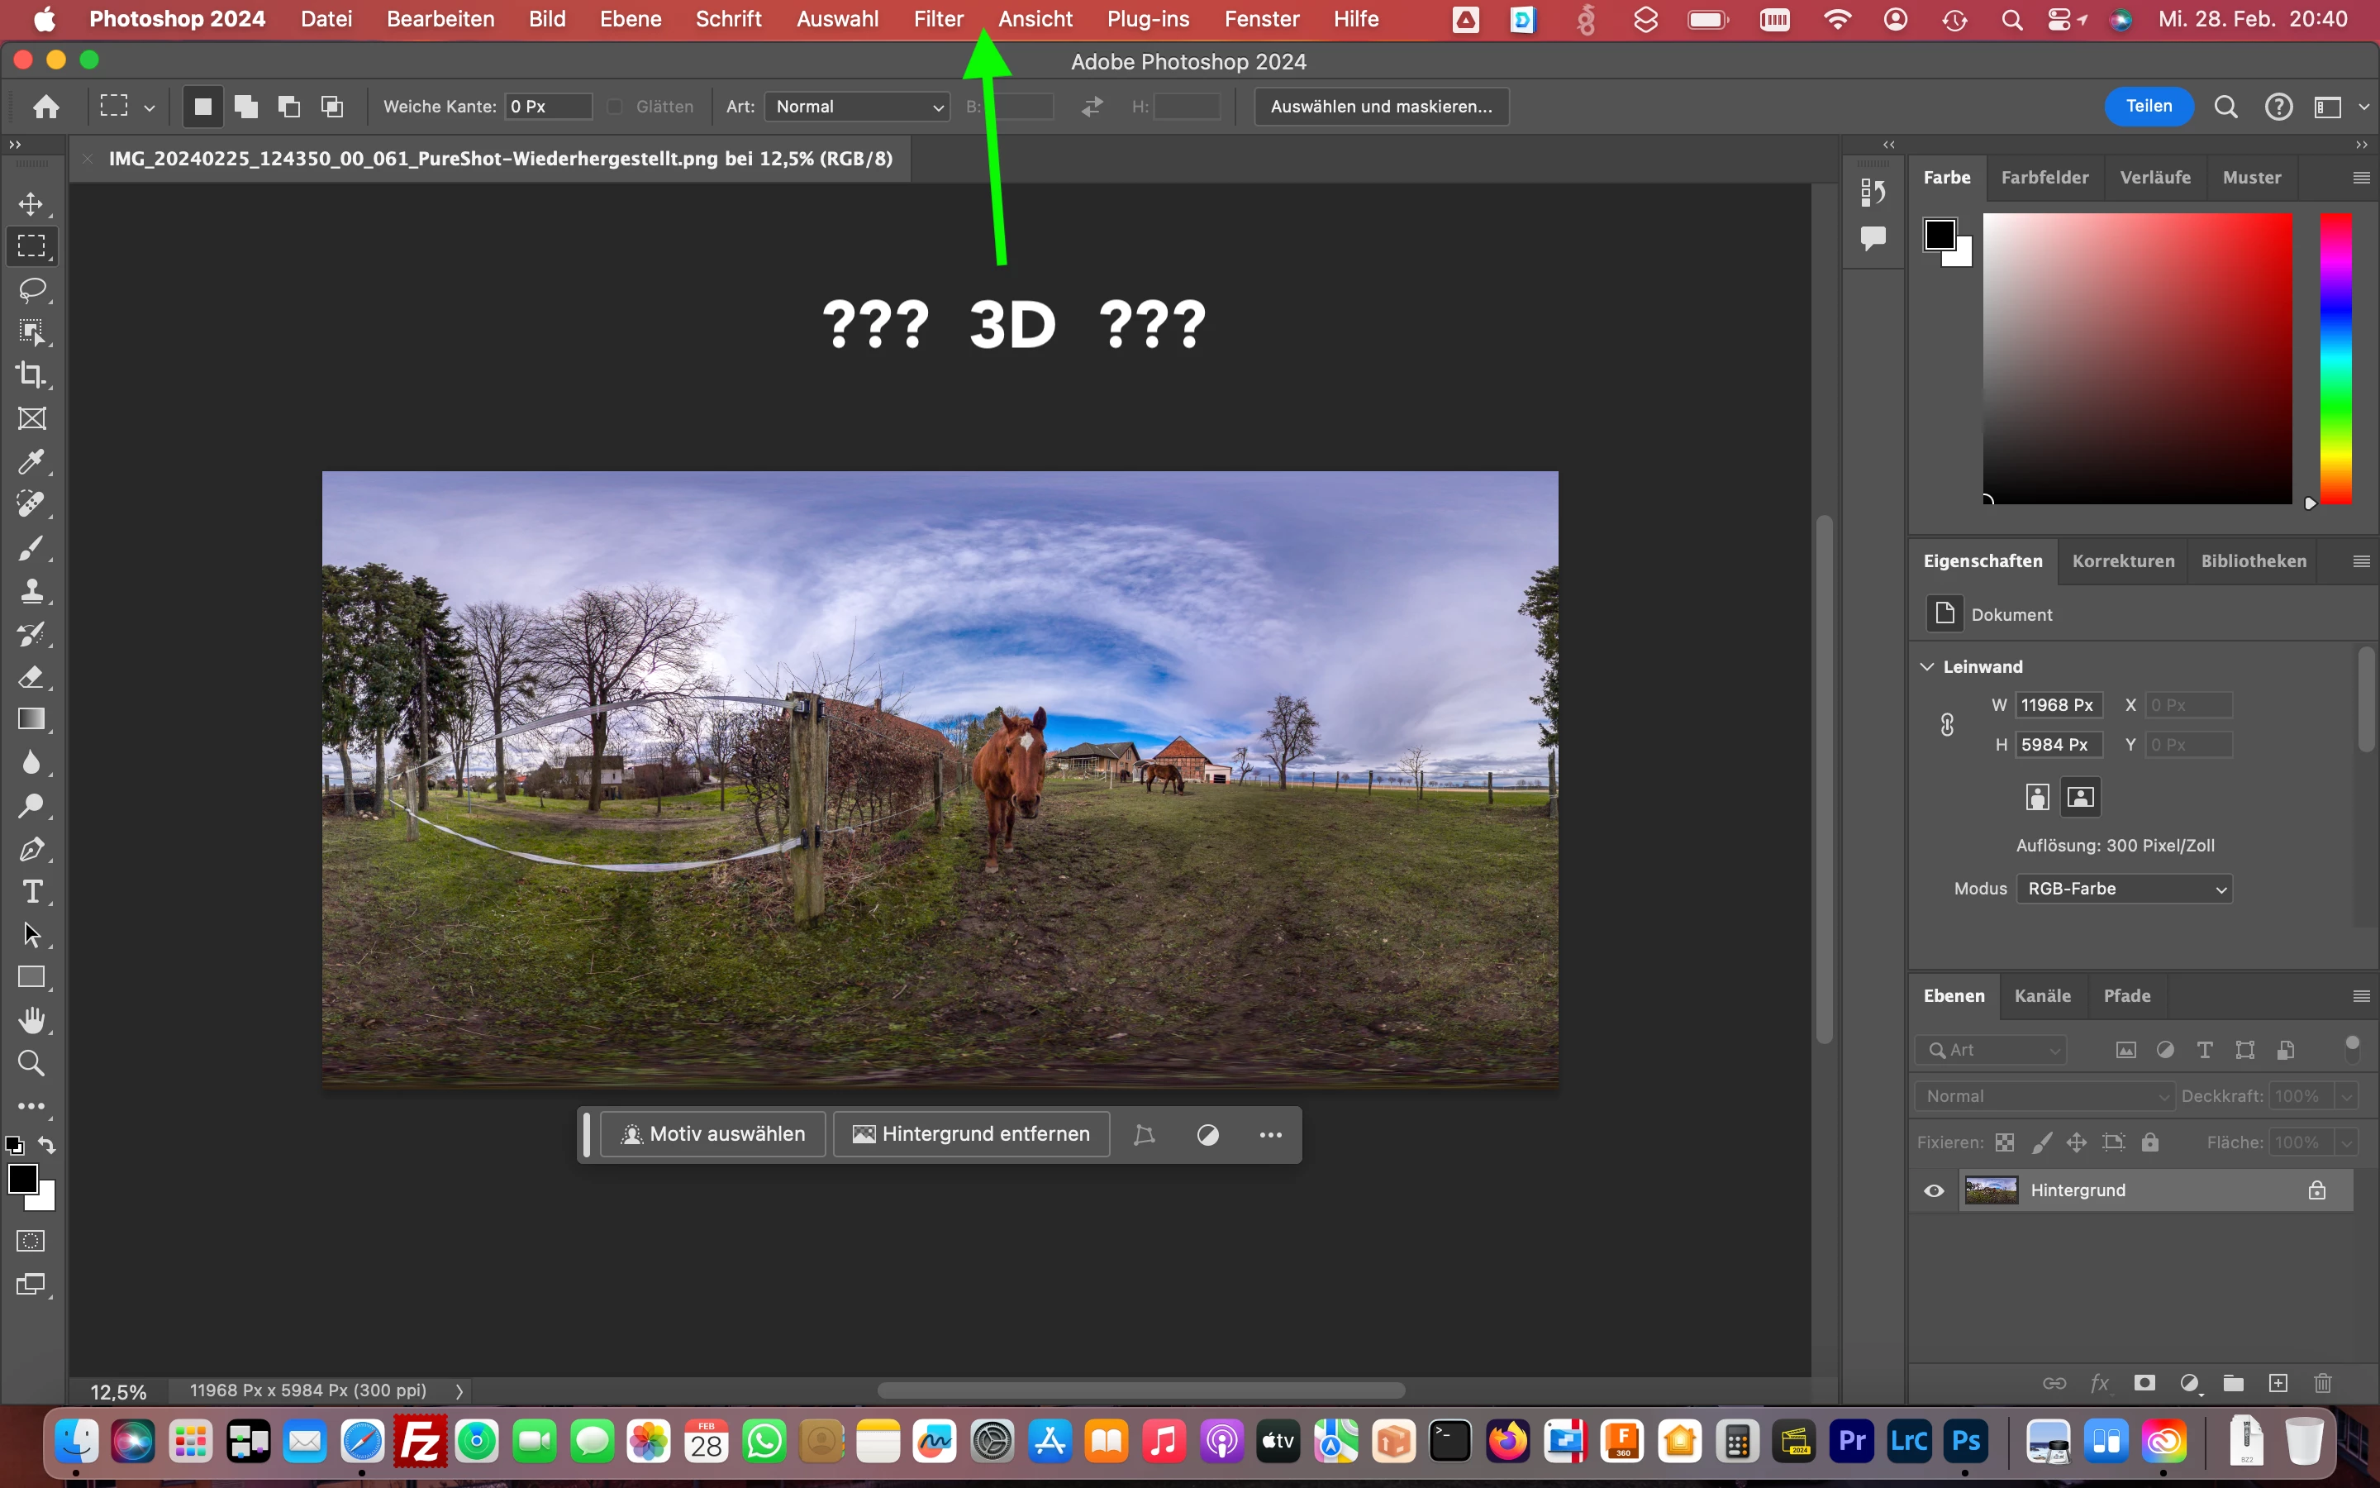
Task: Collapse the Leinwand section
Action: tap(1928, 666)
